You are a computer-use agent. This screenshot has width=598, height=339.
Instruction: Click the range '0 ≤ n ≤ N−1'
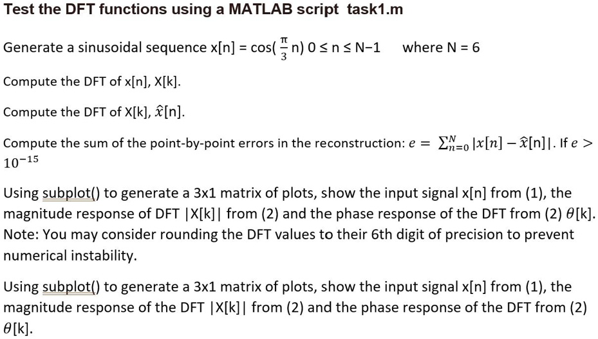[344, 48]
